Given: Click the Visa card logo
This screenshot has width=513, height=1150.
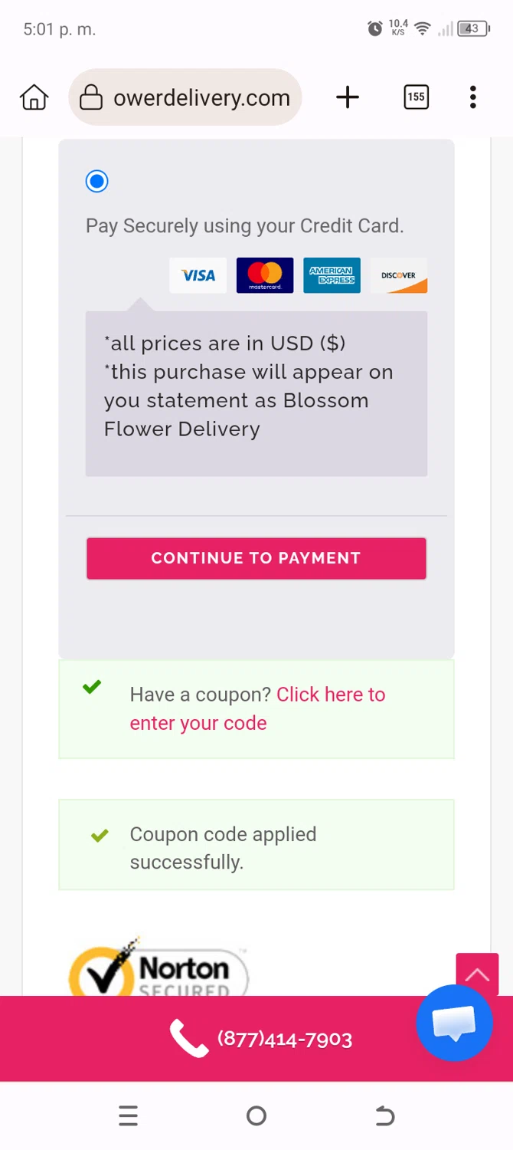Looking at the screenshot, I should tap(198, 275).
